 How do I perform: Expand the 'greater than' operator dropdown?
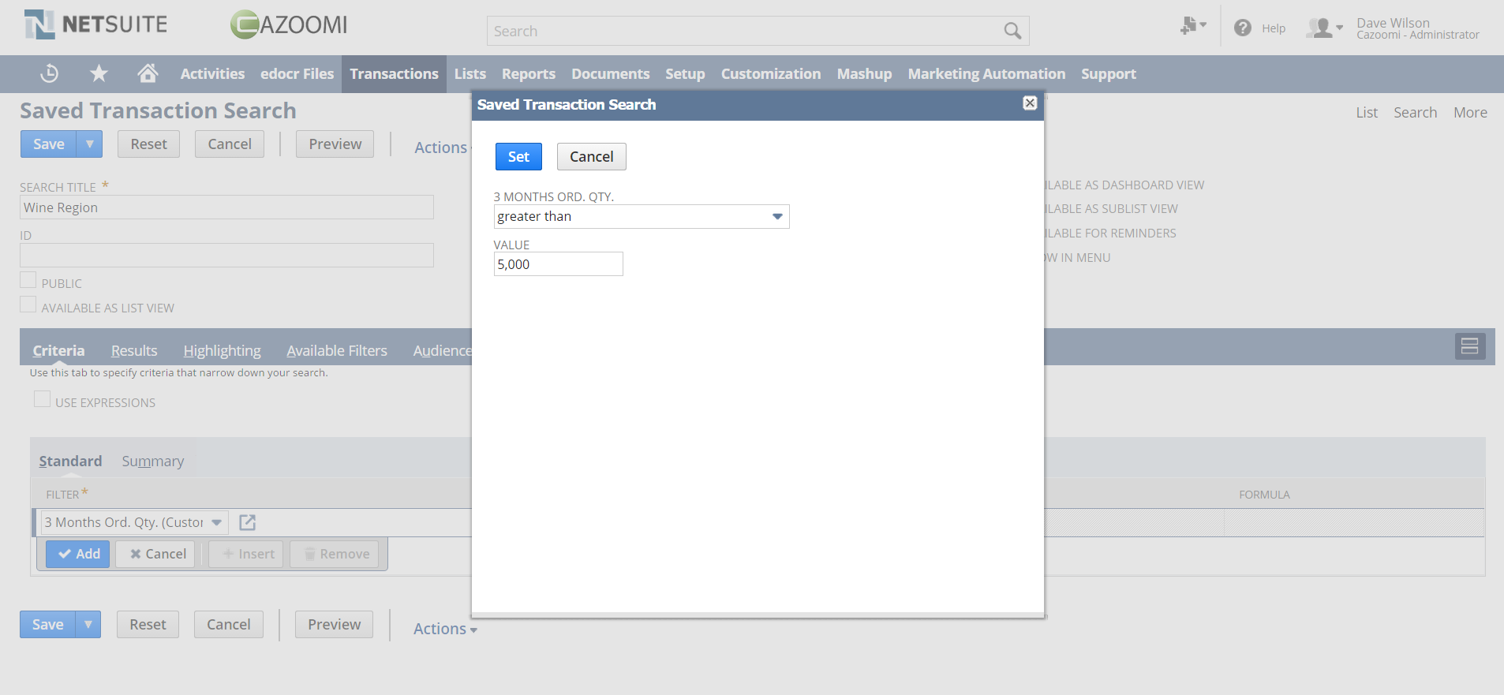[777, 217]
